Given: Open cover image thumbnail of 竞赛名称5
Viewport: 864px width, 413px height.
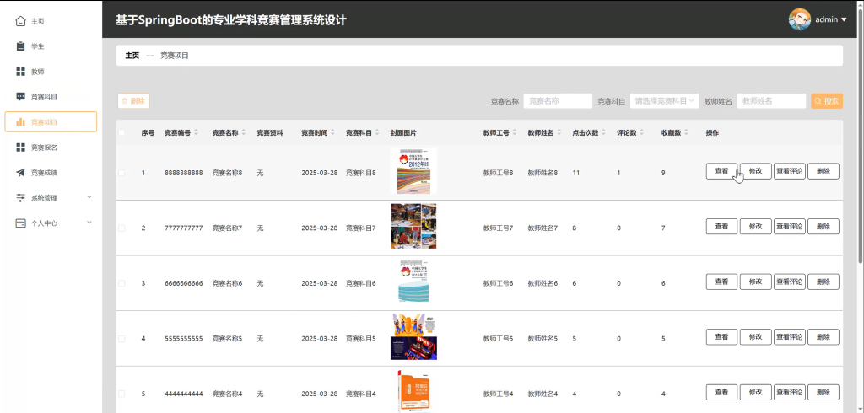Looking at the screenshot, I should coord(413,336).
